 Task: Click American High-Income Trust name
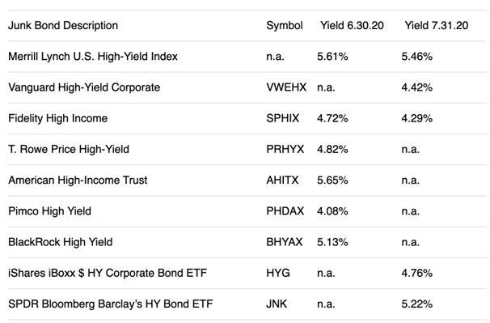pos(78,180)
